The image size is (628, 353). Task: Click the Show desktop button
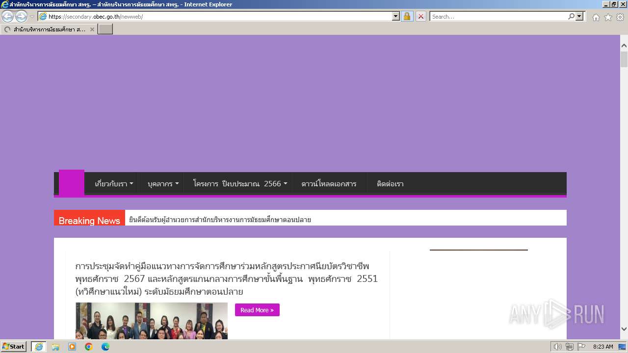623,347
